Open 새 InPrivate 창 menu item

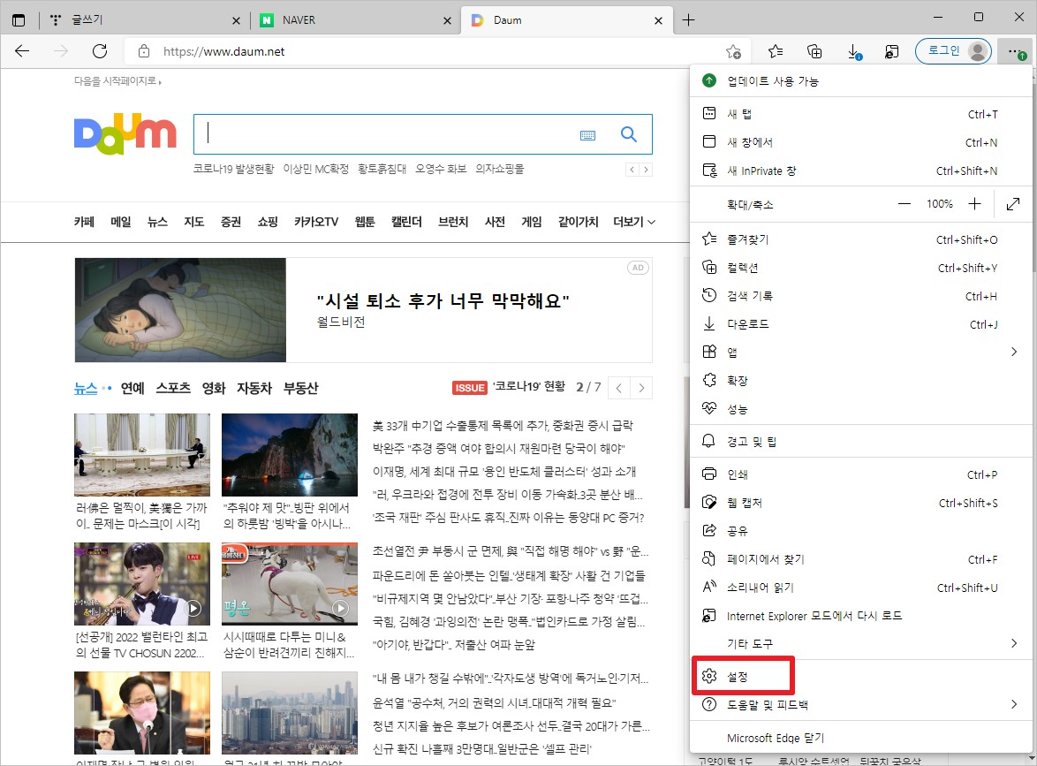(860, 171)
